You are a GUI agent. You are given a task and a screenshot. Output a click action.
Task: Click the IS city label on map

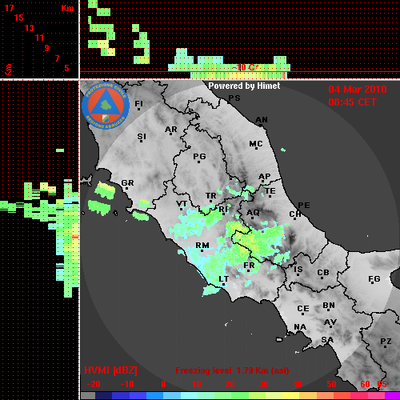click(298, 270)
